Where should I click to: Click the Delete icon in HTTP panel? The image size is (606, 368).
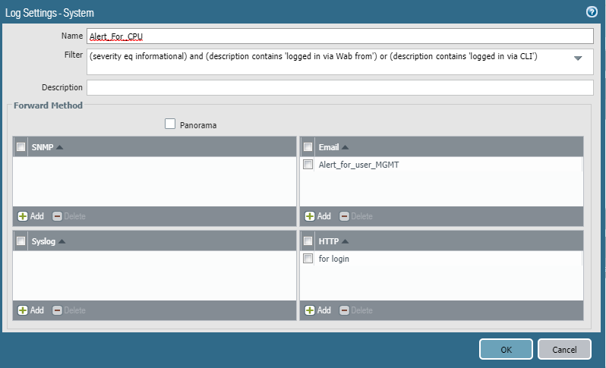click(x=344, y=310)
